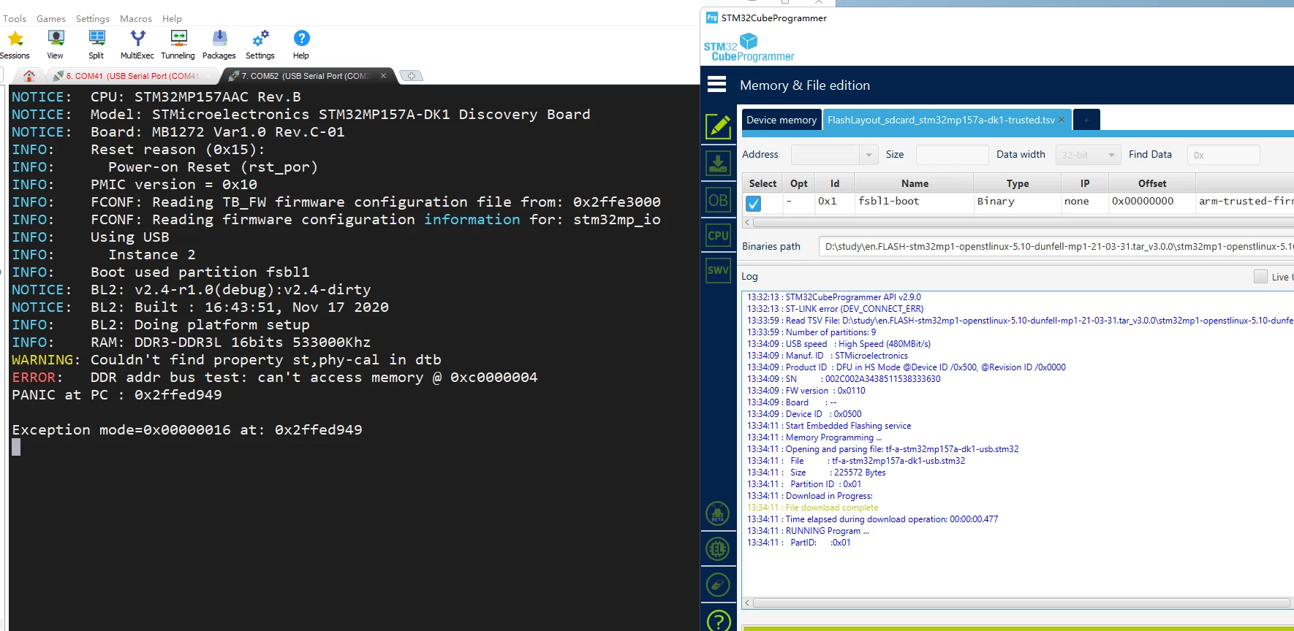The width and height of the screenshot is (1294, 631).
Task: Click the PANIC at PC terminal line
Action: pyautogui.click(x=117, y=395)
